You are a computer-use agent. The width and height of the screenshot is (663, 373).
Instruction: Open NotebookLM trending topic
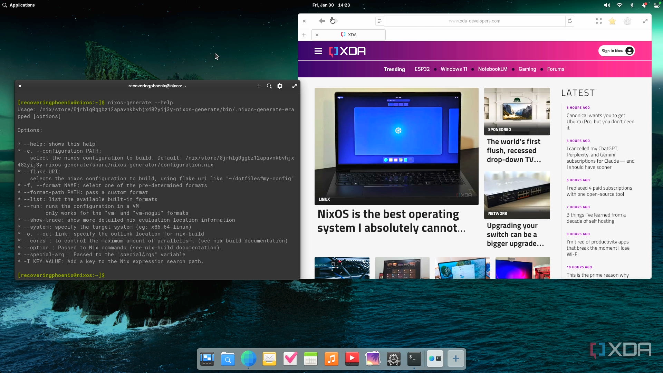(493, 69)
